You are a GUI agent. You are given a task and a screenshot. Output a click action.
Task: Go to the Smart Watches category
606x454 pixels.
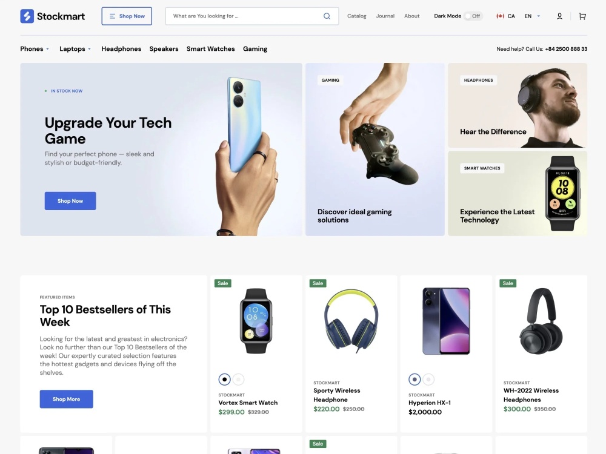click(211, 49)
